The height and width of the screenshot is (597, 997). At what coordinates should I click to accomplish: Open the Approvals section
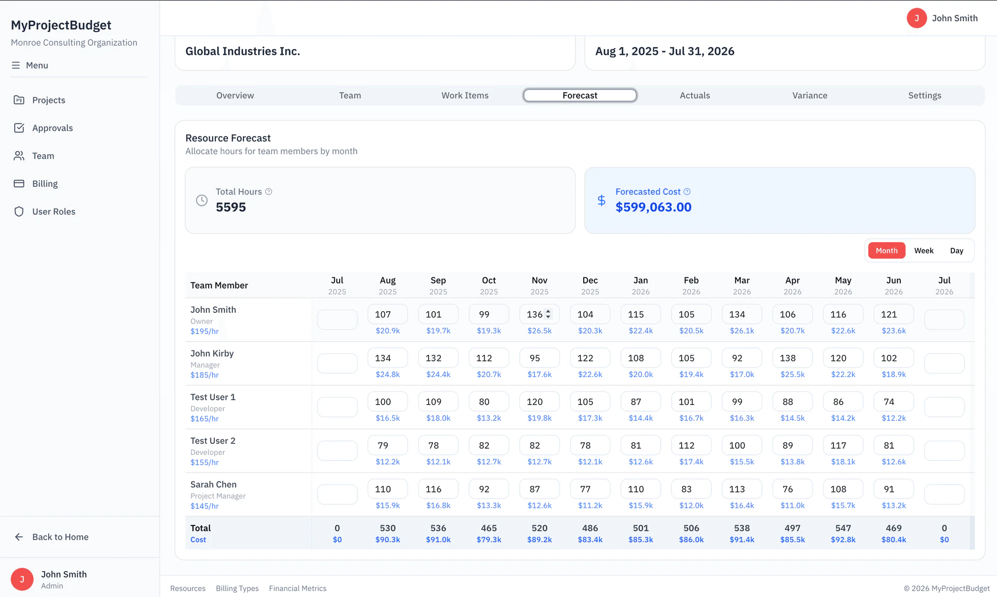(x=52, y=128)
